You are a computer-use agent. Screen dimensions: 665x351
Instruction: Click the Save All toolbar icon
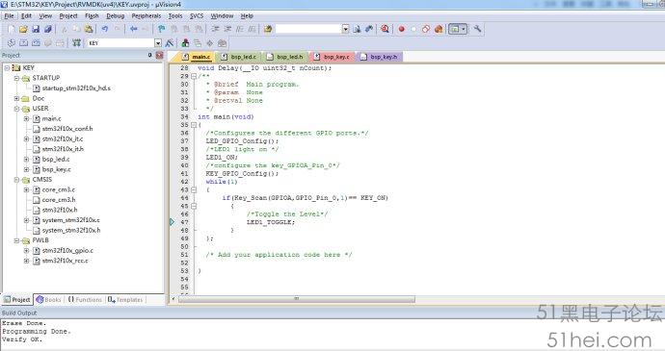pyautogui.click(x=48, y=29)
